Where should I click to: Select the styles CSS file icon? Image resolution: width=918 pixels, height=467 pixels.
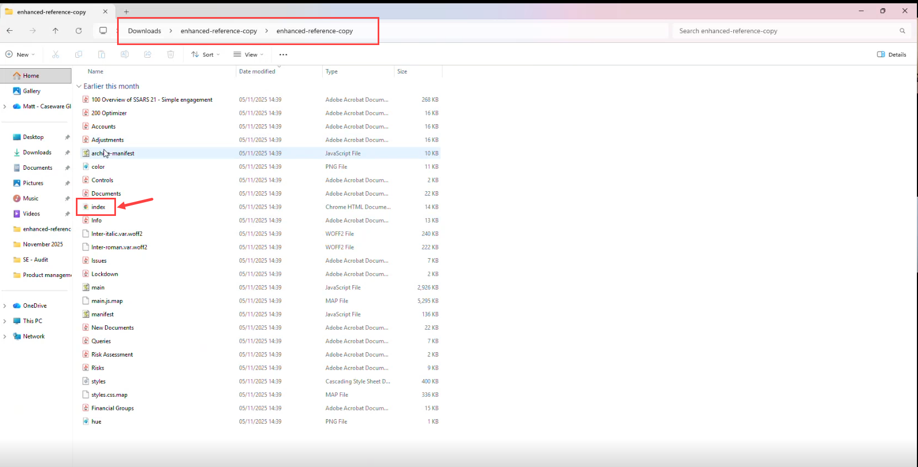pos(86,381)
